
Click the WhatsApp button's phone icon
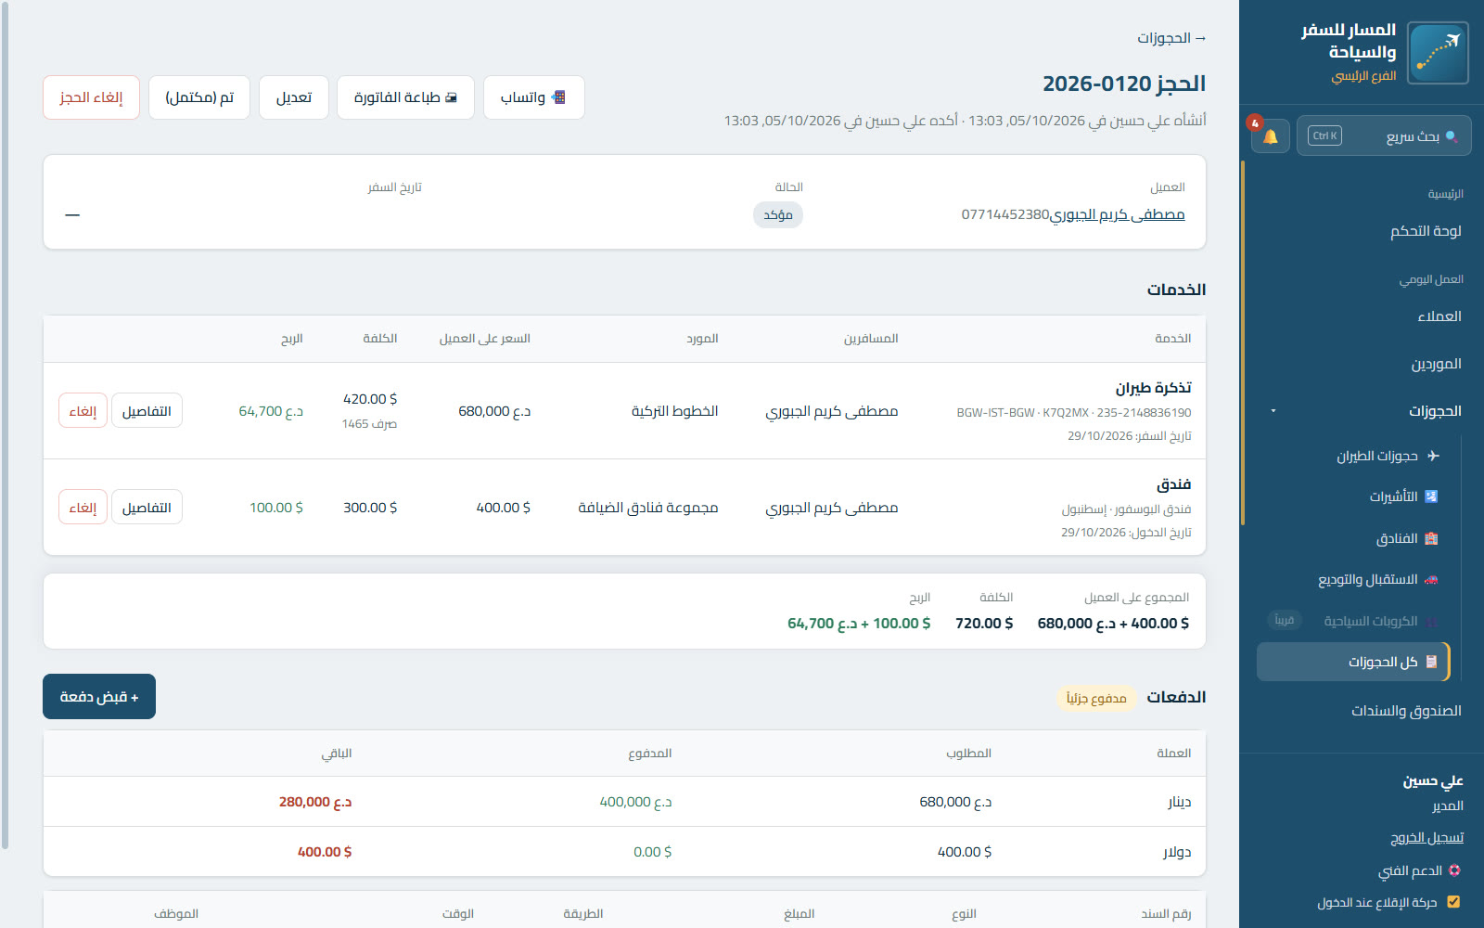click(x=558, y=97)
